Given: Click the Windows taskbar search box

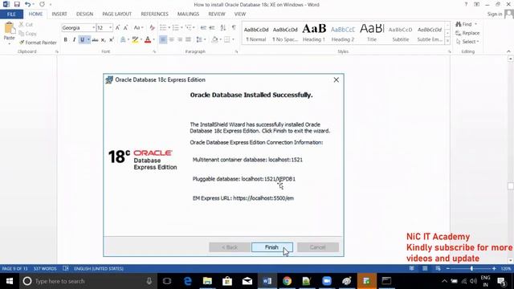Looking at the screenshot, I should [x=88, y=281].
